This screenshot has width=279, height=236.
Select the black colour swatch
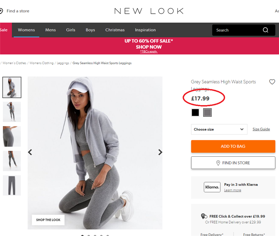[195, 112]
